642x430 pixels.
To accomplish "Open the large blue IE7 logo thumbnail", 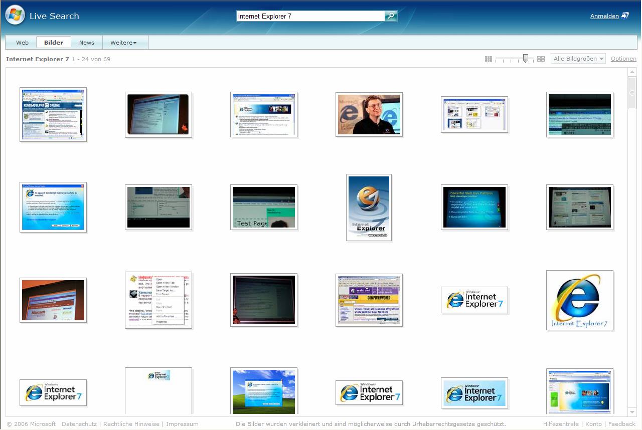I will click(x=580, y=300).
